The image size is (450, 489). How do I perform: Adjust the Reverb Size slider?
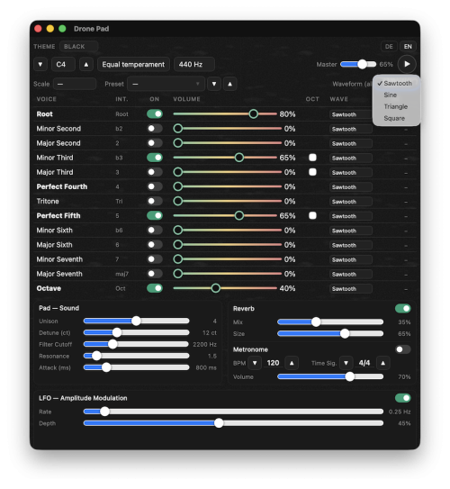click(x=330, y=334)
